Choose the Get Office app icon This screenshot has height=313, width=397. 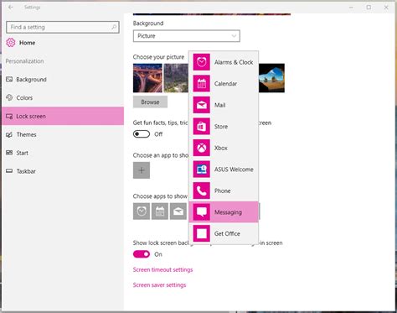(x=201, y=233)
